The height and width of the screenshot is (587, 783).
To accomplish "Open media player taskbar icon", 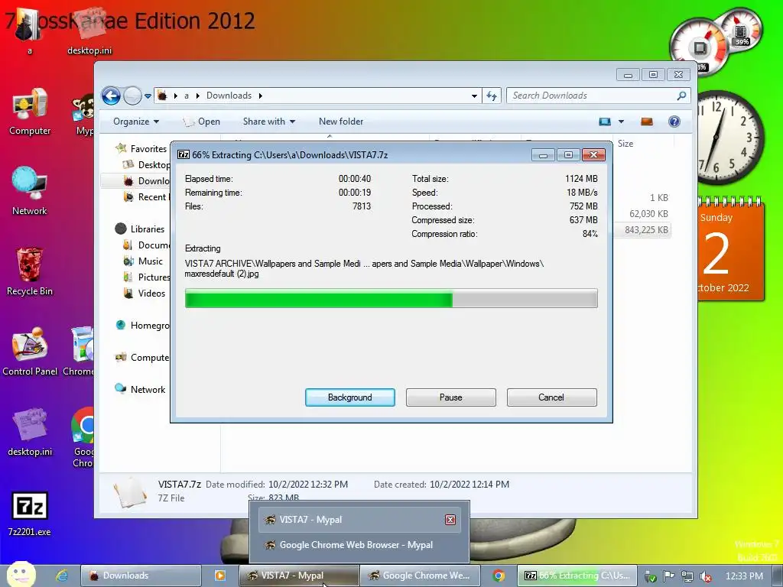I will [x=219, y=576].
